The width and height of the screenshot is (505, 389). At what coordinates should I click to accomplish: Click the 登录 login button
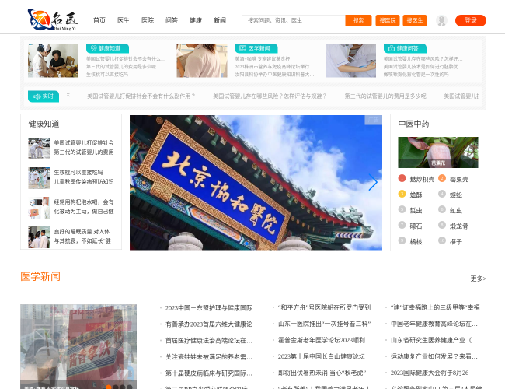tap(471, 20)
